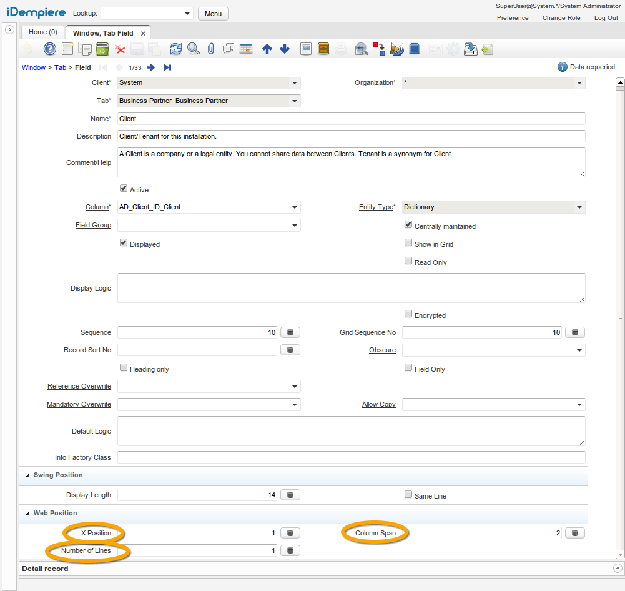
Task: Click the New Record toolbar icon
Action: [x=67, y=49]
